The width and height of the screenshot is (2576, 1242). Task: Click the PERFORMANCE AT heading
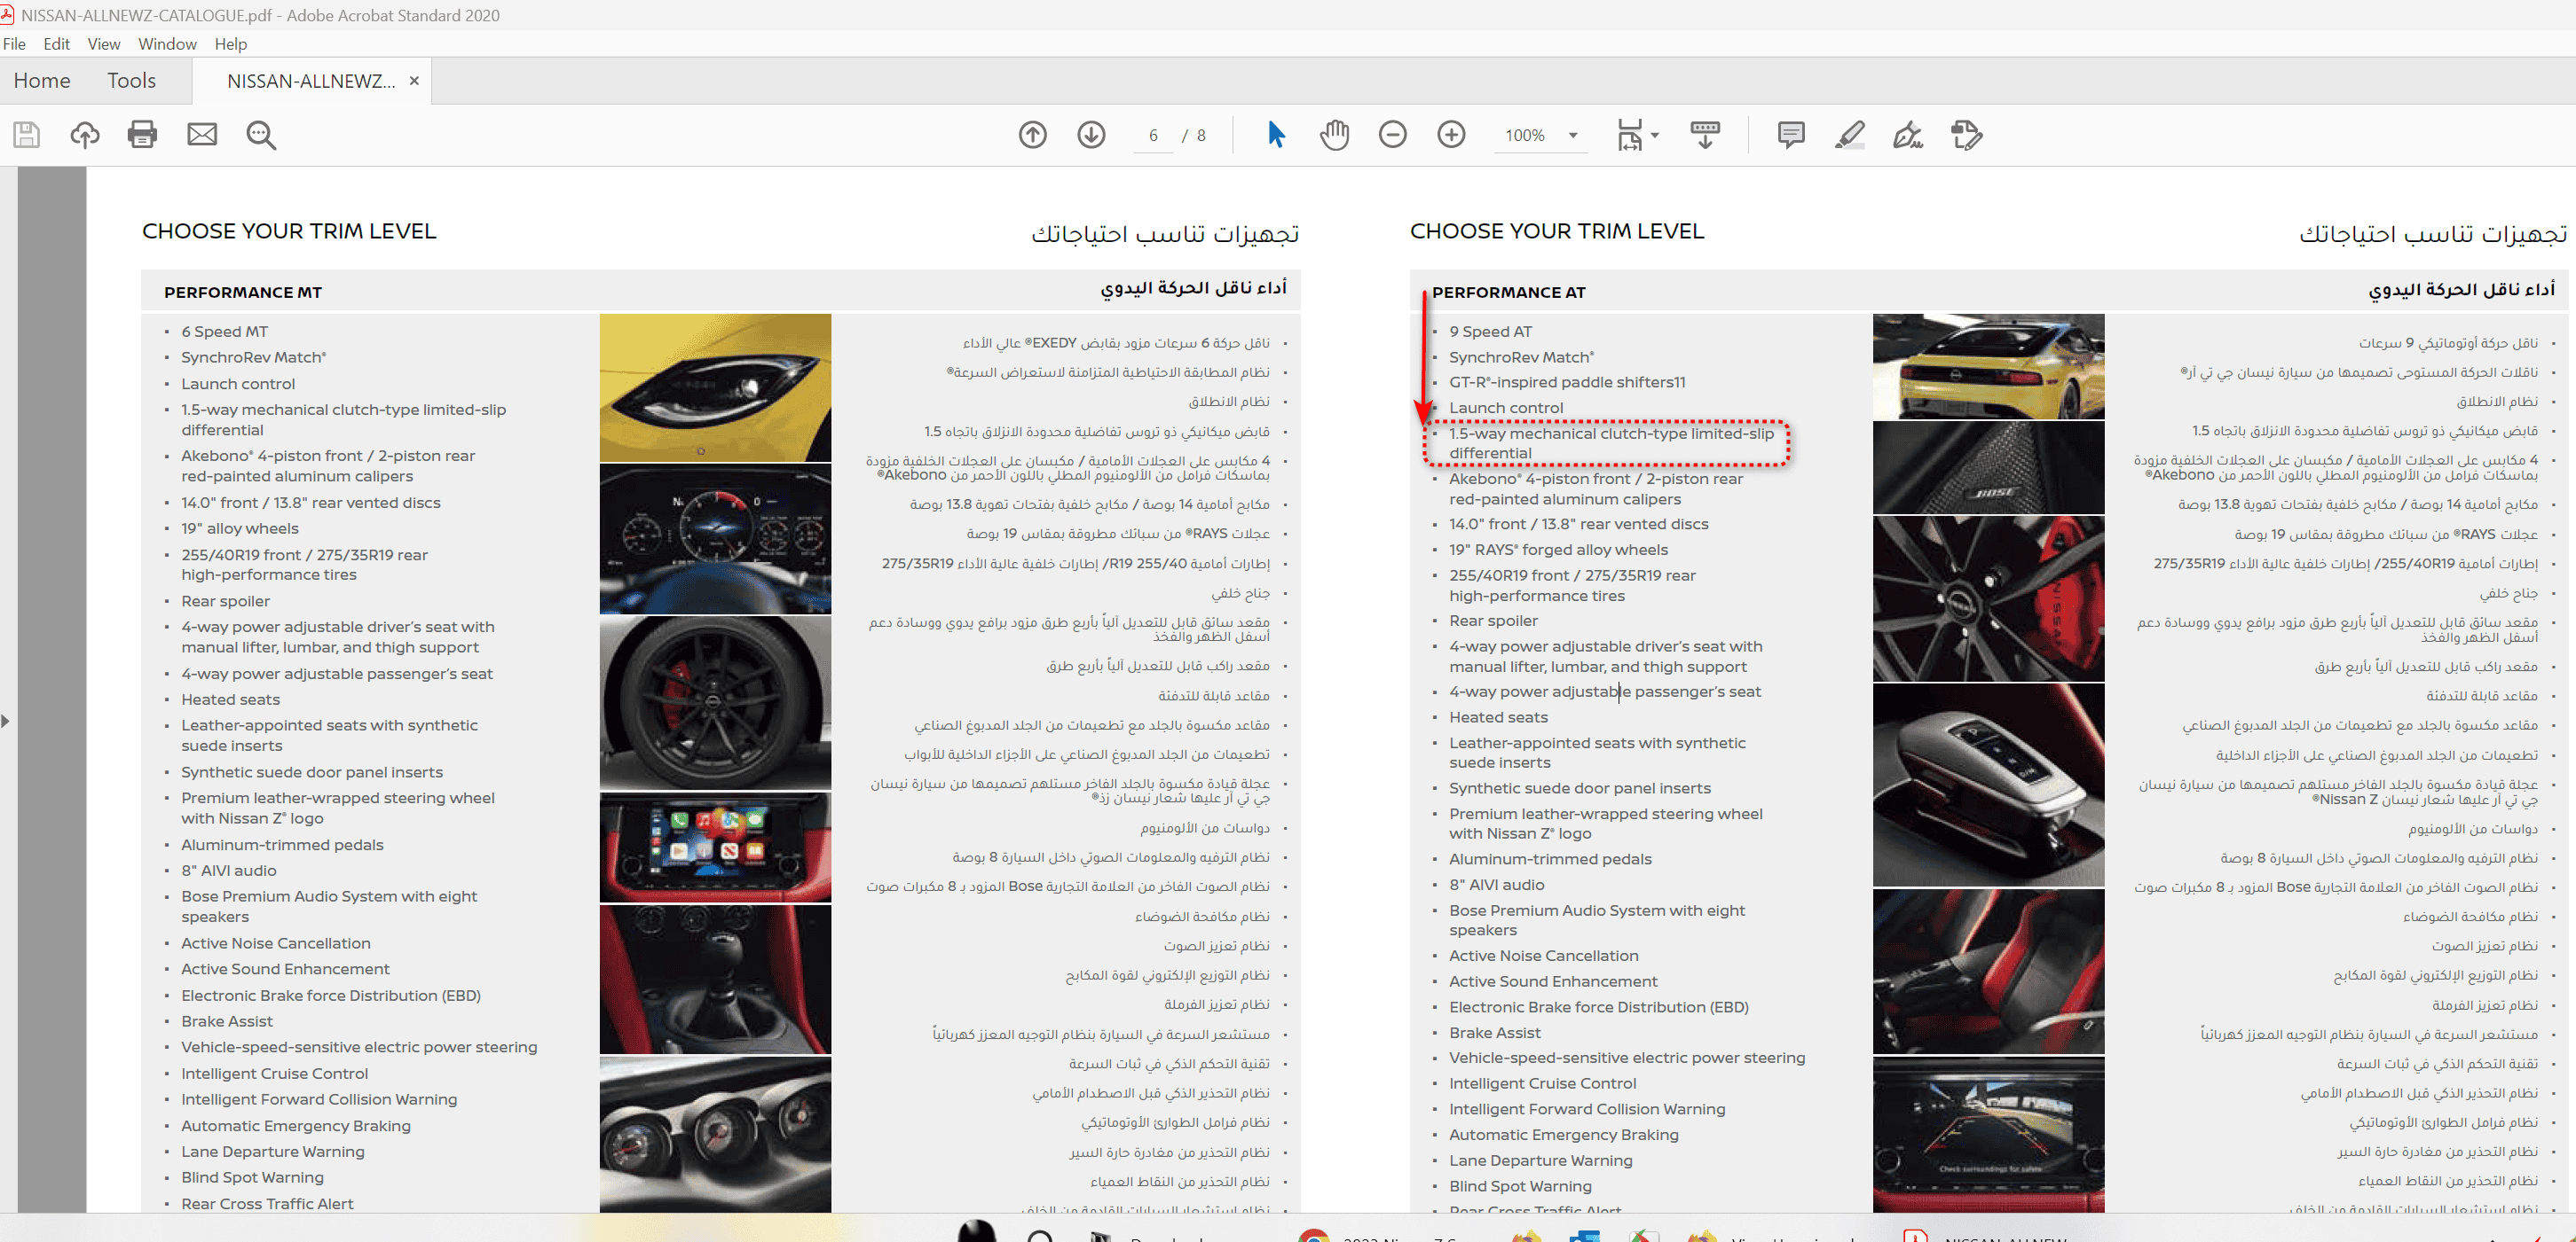[x=1508, y=292]
